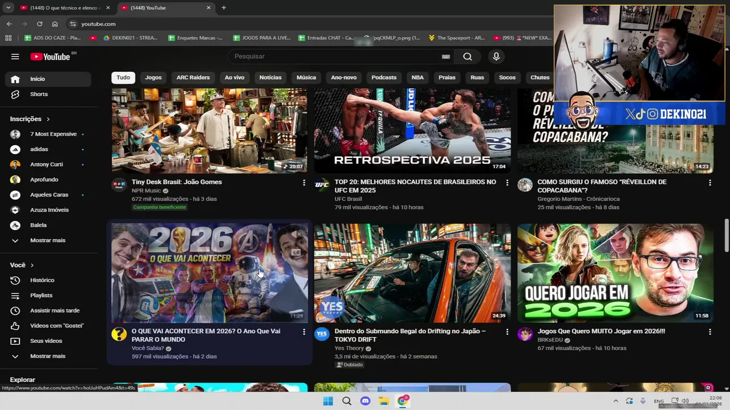Image resolution: width=730 pixels, height=410 pixels.
Task: Go to Início in sidebar
Action: click(x=48, y=79)
